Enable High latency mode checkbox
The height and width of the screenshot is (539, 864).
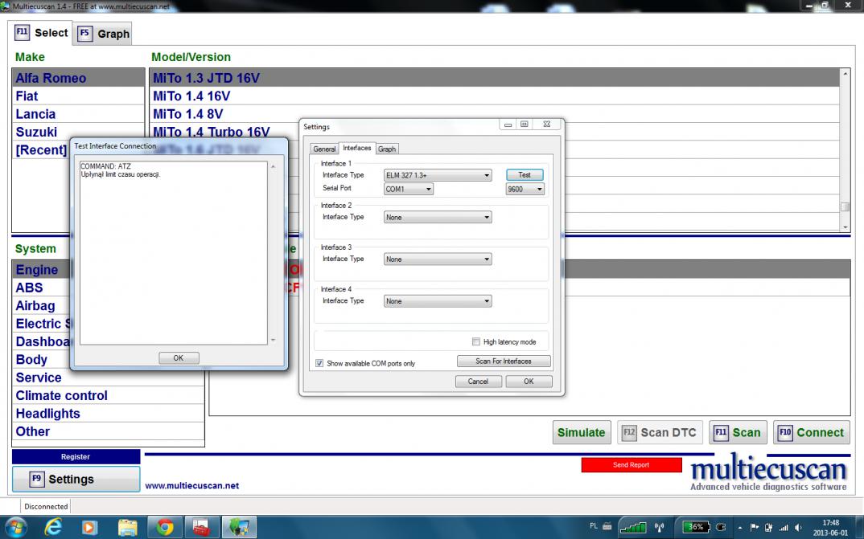[476, 341]
